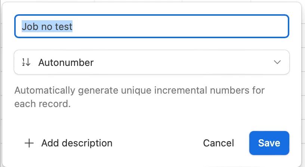This screenshot has width=305, height=167.
Task: Expand the field type list via down chevron
Action: (x=277, y=62)
